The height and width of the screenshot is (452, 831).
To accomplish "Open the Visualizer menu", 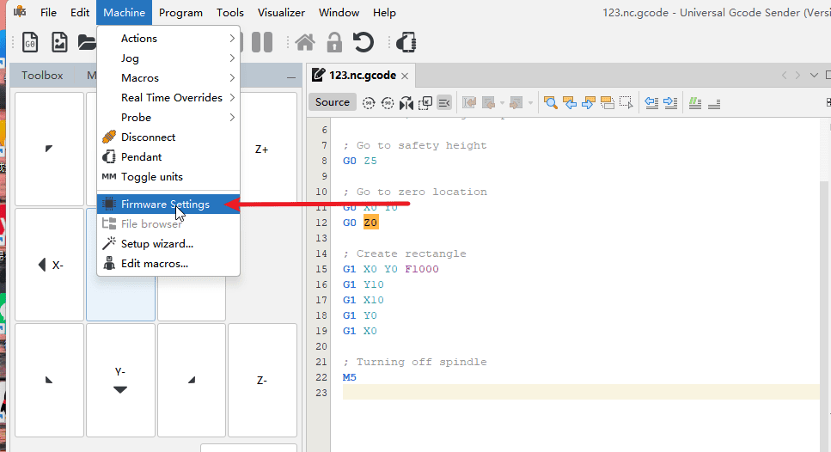I will [281, 12].
